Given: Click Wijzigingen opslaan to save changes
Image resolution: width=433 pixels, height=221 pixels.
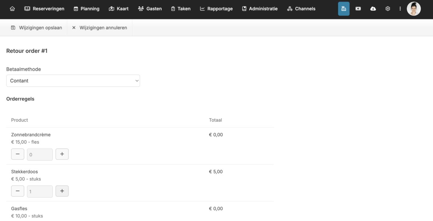Looking at the screenshot, I should click(x=37, y=28).
